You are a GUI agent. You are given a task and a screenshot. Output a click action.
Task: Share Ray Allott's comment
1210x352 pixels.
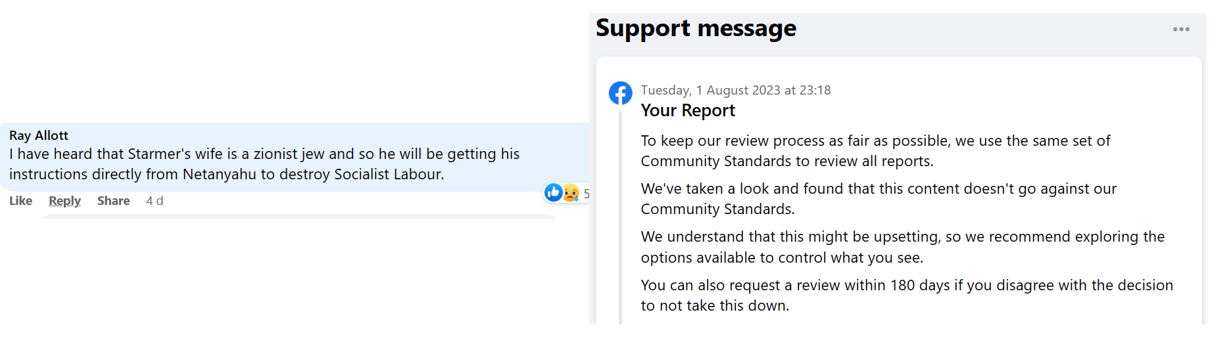113,201
